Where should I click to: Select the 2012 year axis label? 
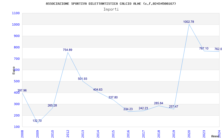point(68,134)
